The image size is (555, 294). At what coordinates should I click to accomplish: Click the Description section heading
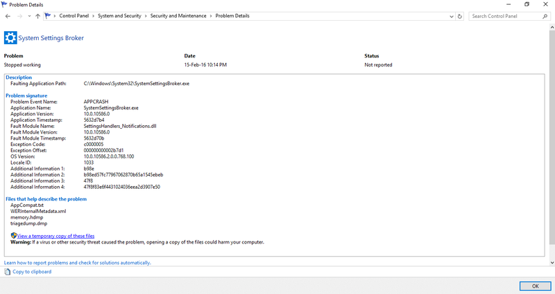tap(19, 77)
